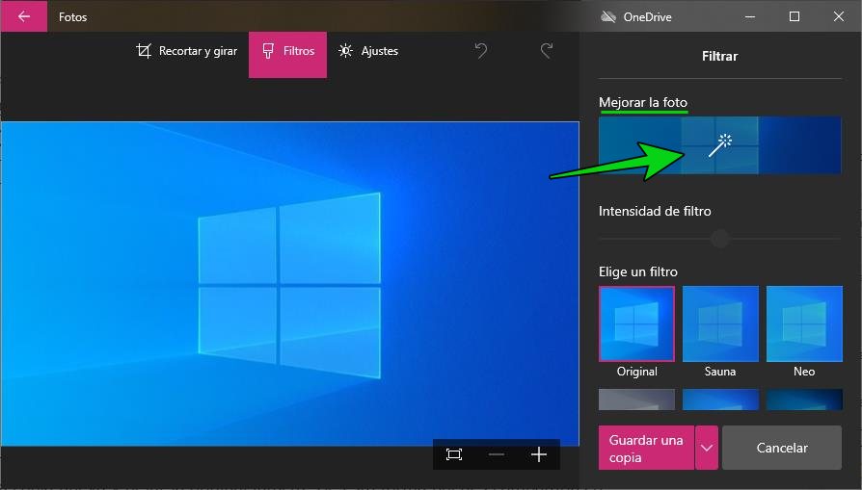Zoom in with the plus icon
The image size is (862, 490).
[539, 454]
